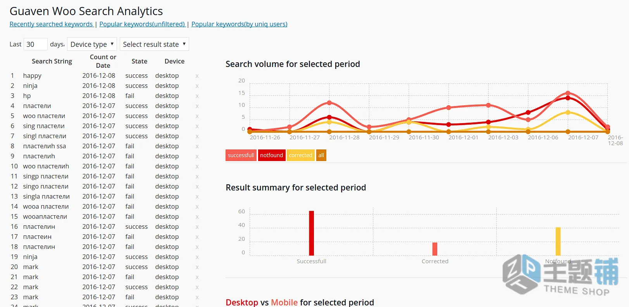Click the 'hp' search string cell
This screenshot has width=629, height=307.
click(27, 96)
